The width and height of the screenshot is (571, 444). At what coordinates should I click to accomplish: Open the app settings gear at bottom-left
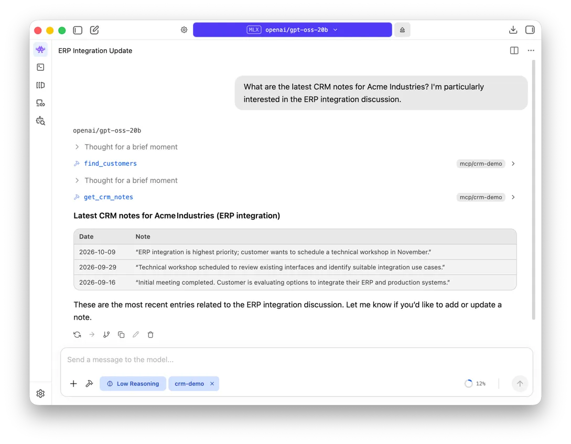[40, 394]
